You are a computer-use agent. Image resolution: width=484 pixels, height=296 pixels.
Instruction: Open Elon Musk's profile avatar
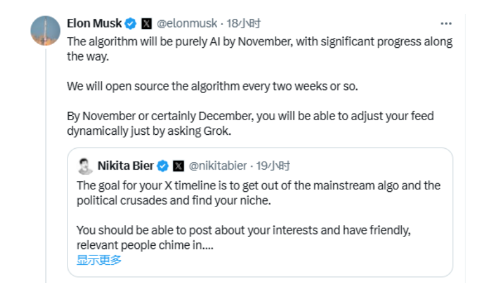tap(45, 31)
